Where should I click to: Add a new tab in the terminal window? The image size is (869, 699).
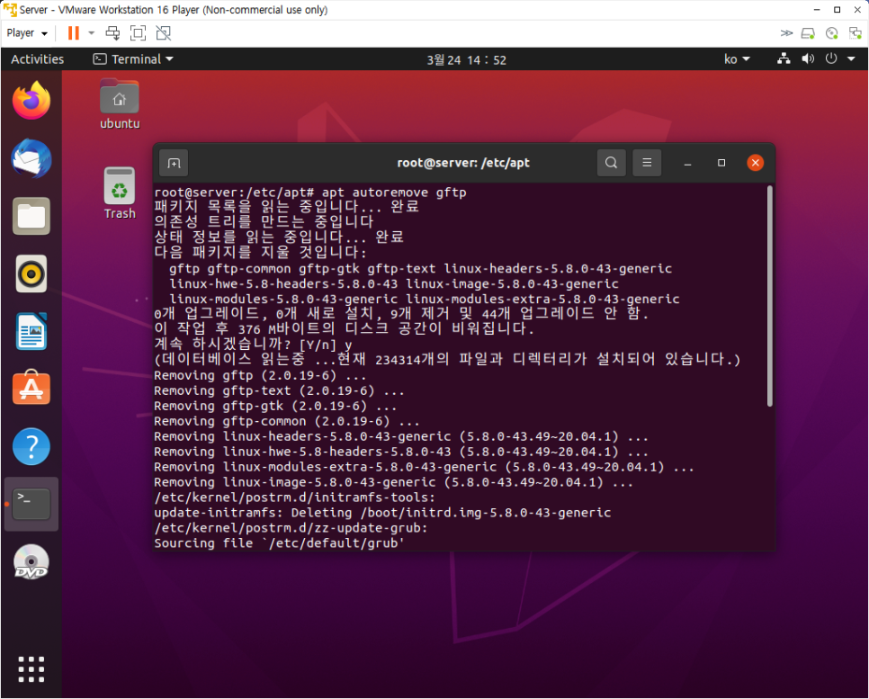(x=174, y=163)
